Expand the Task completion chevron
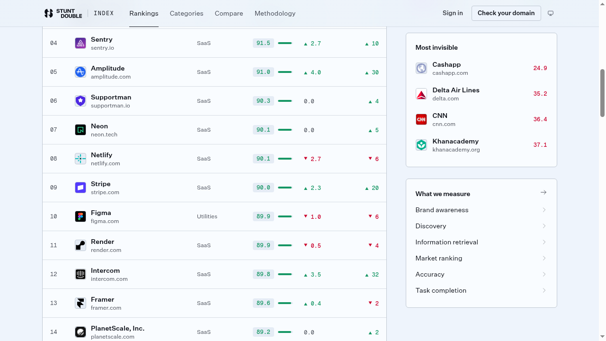Image resolution: width=606 pixels, height=341 pixels. (x=544, y=290)
